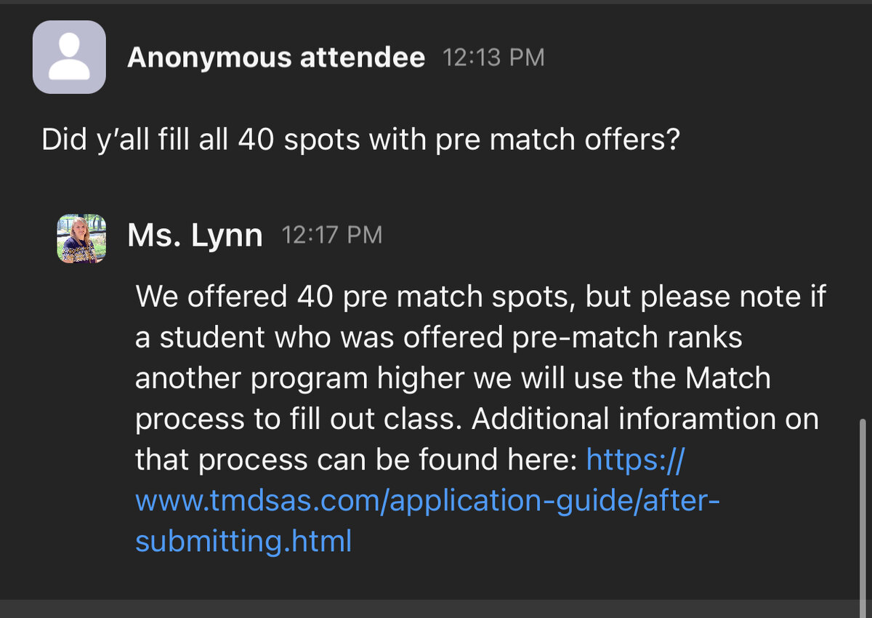
Task: Click the 12:17 PM reply timestamp
Action: [x=331, y=235]
